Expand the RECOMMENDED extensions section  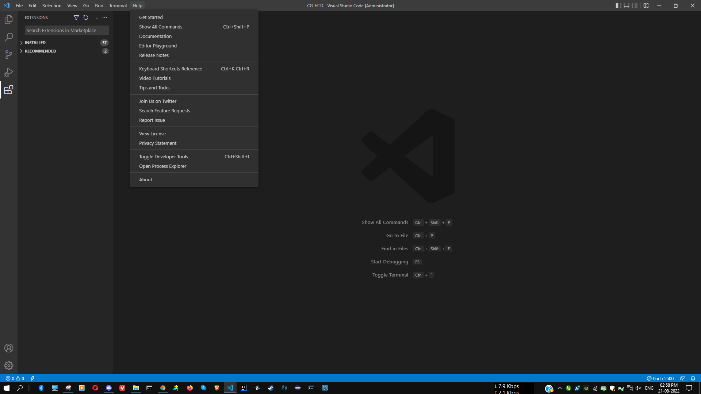click(40, 51)
